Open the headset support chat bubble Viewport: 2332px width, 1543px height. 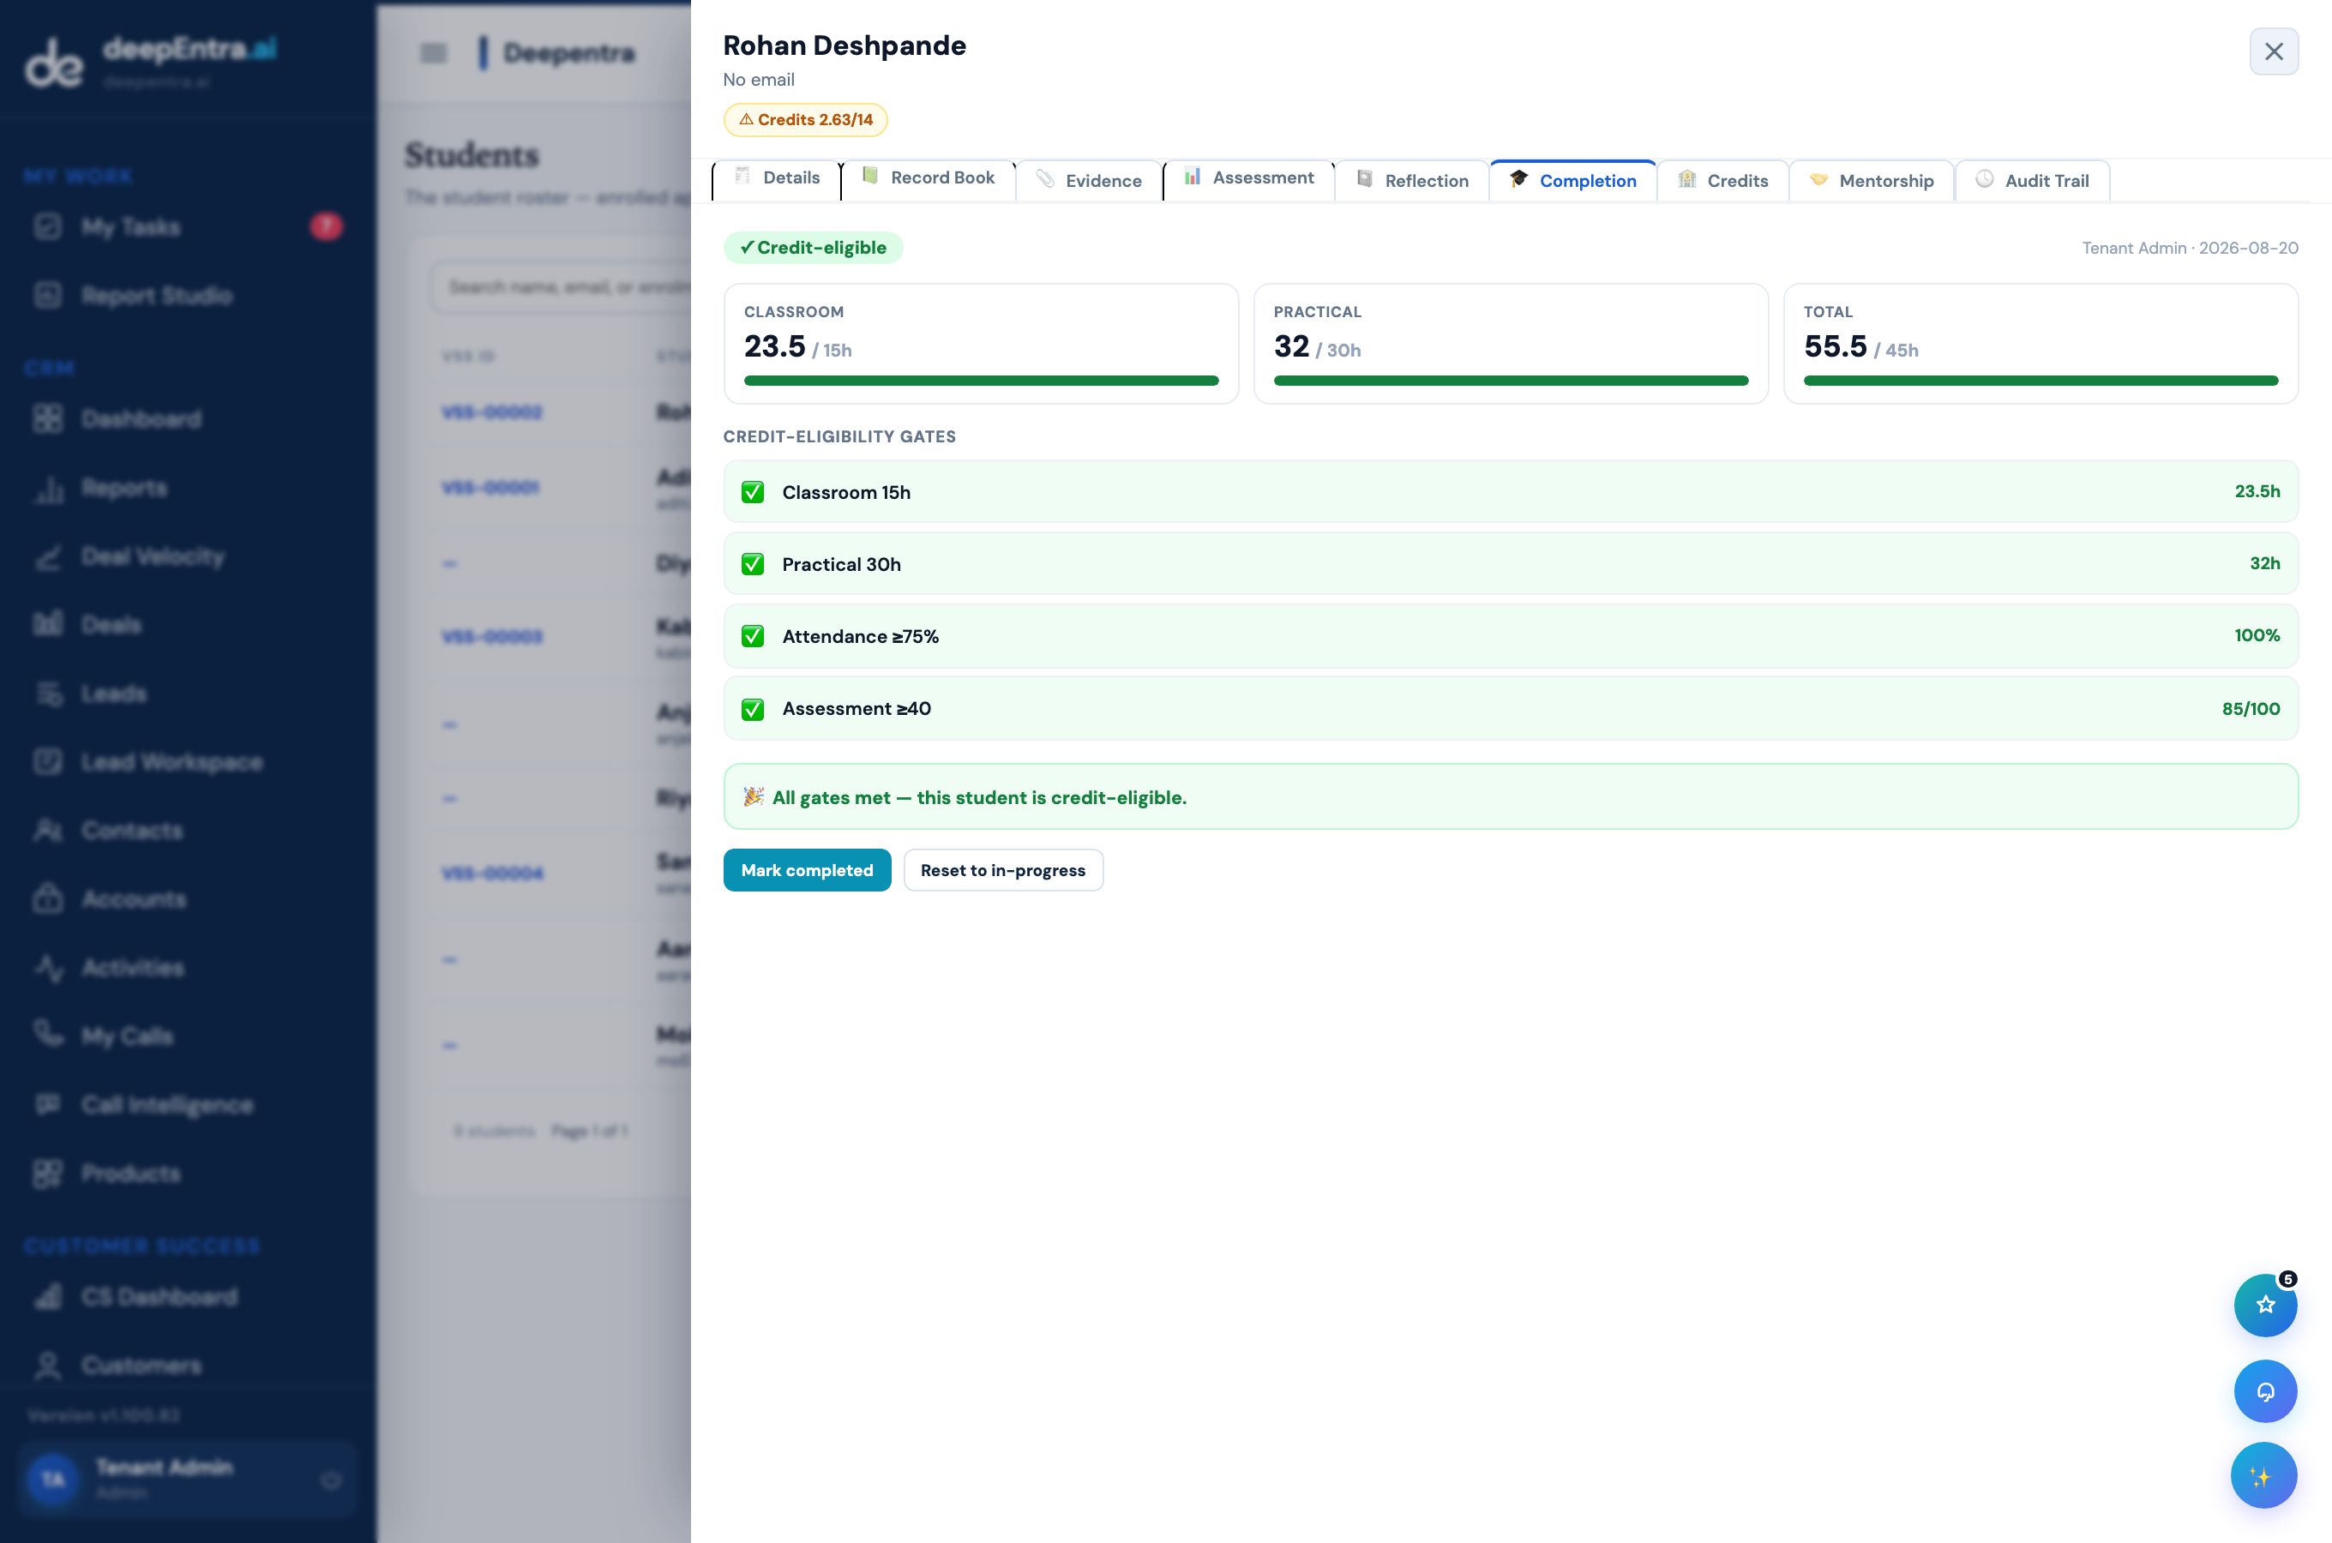click(x=2265, y=1390)
